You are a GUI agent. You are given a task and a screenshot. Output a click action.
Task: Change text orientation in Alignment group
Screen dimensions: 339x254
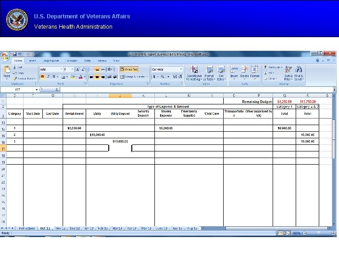tap(110, 69)
